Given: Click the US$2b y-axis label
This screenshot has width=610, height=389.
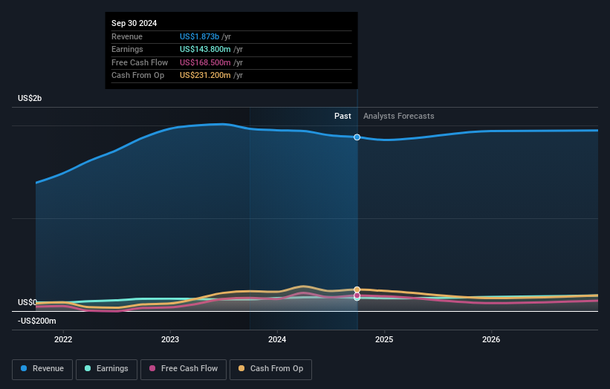Looking at the screenshot, I should point(30,98).
